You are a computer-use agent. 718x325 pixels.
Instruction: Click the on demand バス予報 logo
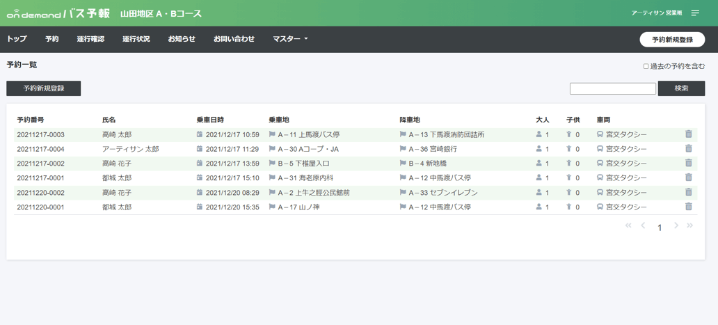point(58,13)
